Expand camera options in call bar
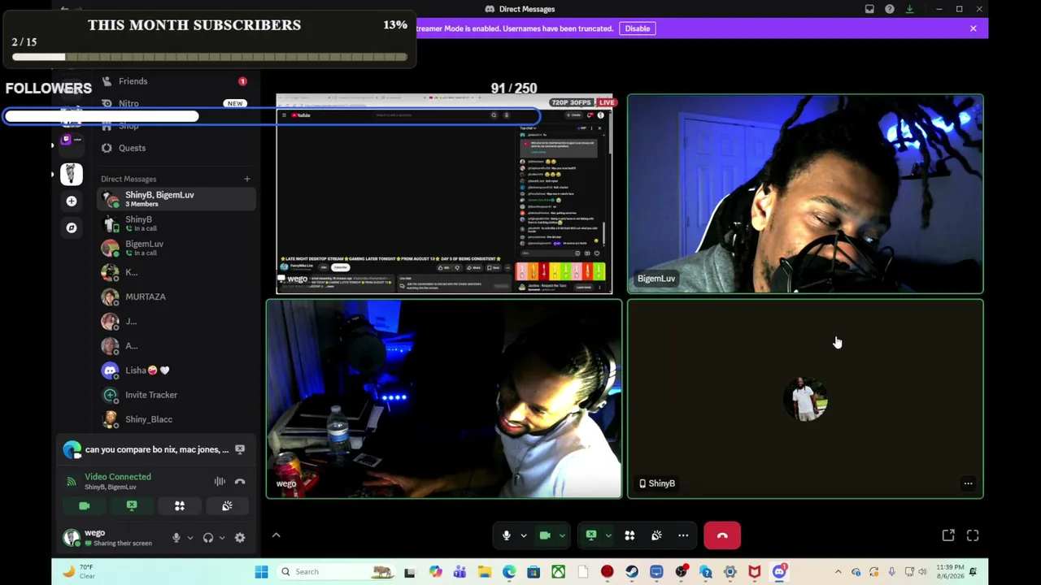 coord(562,535)
